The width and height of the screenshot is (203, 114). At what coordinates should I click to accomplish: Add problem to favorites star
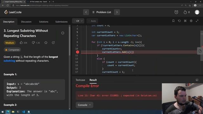46,43
